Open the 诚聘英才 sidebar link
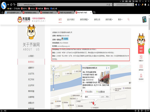 [31, 68]
